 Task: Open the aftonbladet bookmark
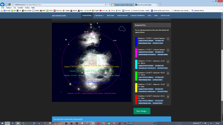click(27, 11)
